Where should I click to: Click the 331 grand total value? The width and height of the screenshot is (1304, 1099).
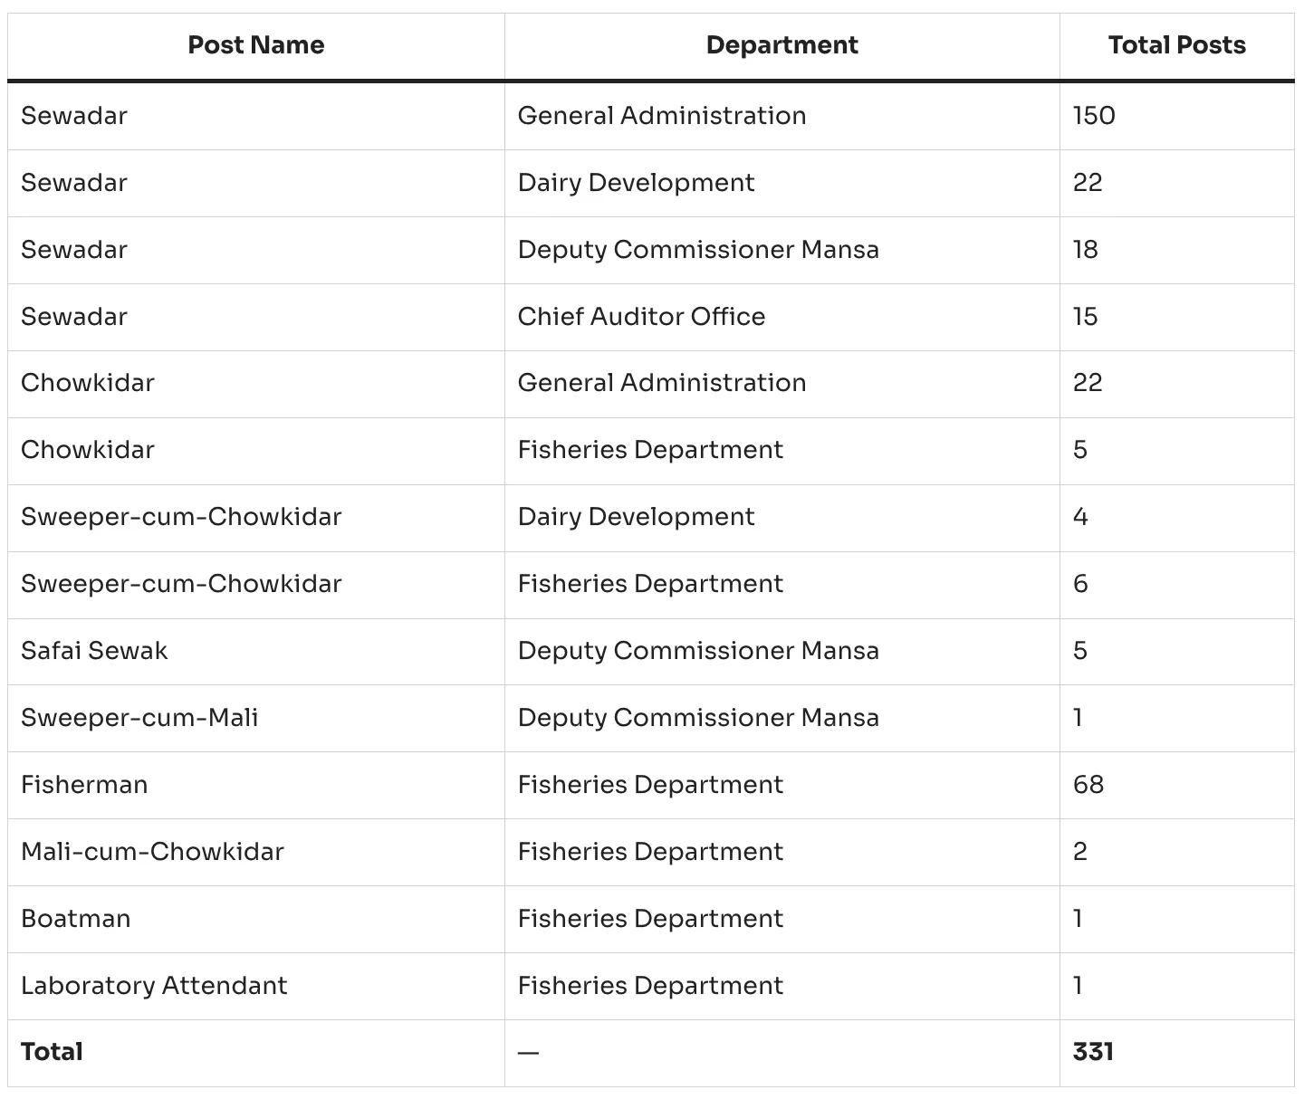(1093, 1052)
